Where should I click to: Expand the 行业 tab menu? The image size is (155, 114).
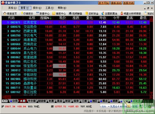click(x=124, y=101)
